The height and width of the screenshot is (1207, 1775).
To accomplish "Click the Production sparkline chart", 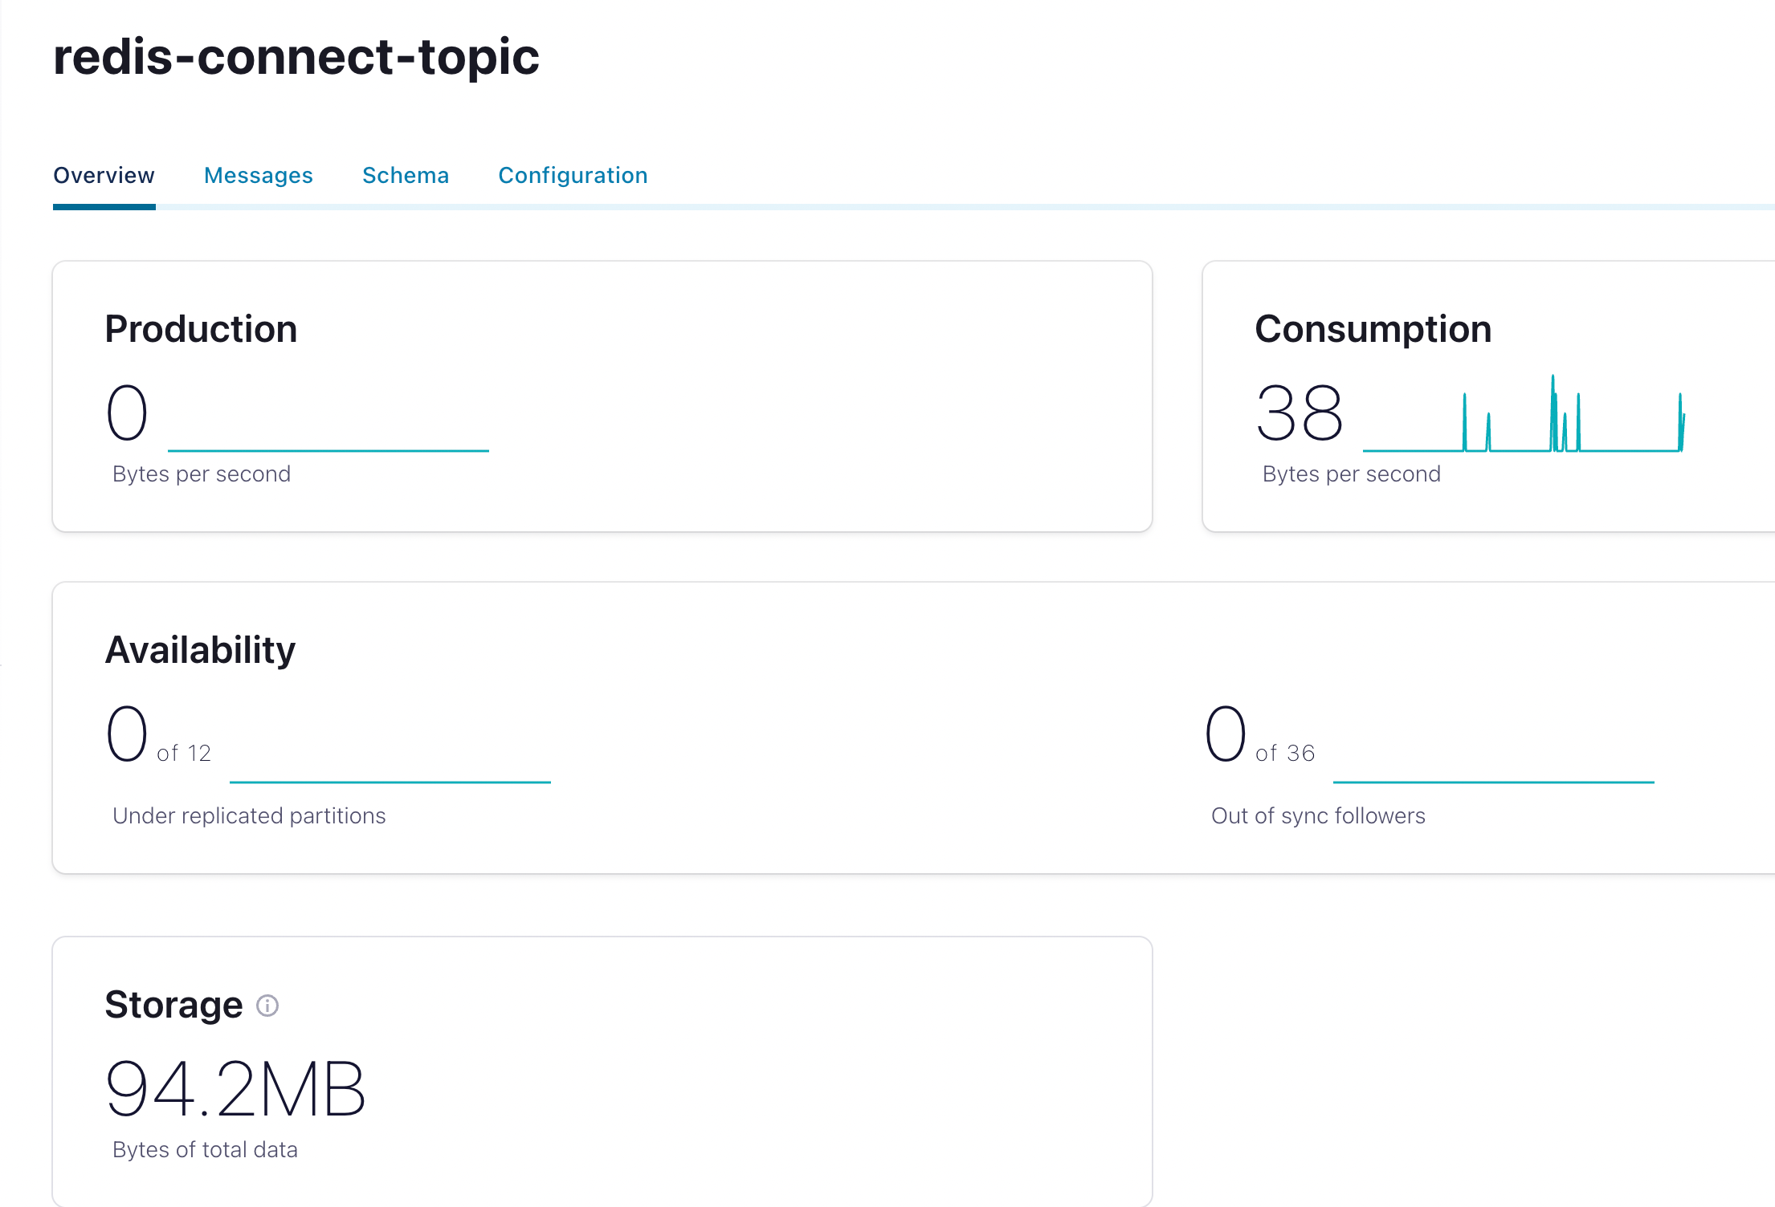I will [329, 449].
